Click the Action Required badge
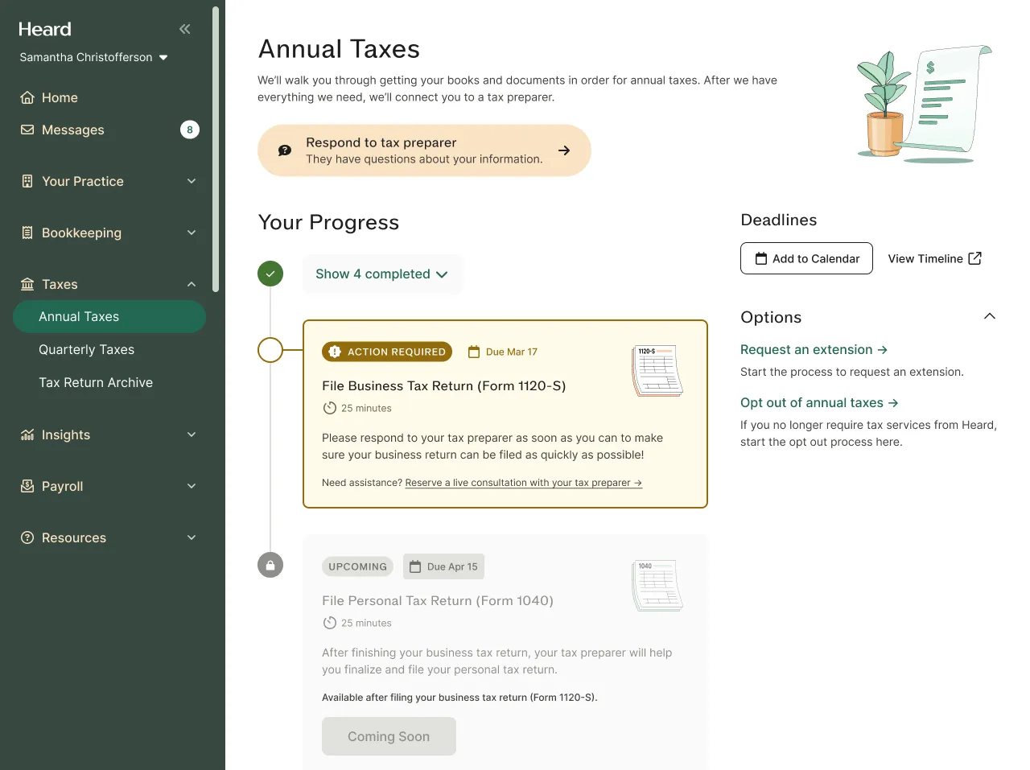This screenshot has height=770, width=1030. click(387, 352)
